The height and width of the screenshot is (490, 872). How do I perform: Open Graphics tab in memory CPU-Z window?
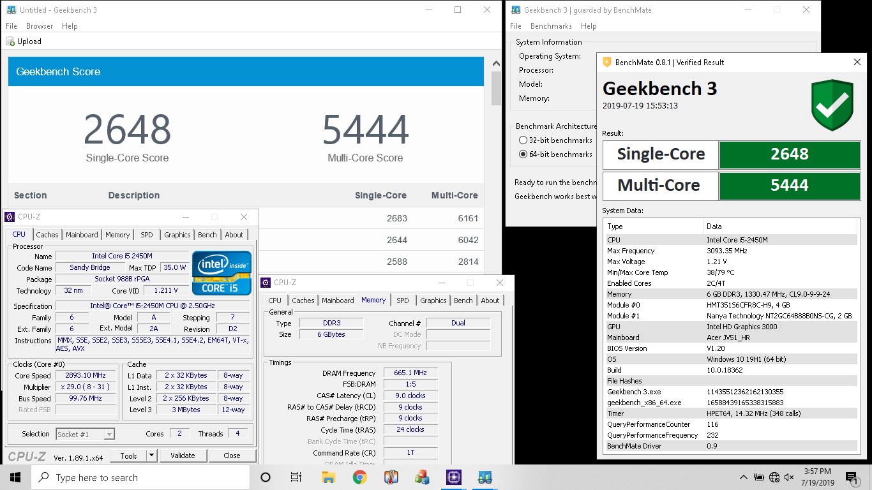tap(433, 301)
